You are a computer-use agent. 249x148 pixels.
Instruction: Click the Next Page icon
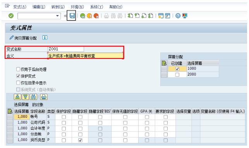click(144, 16)
